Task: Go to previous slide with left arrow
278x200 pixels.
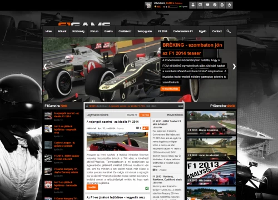Action: point(45,67)
